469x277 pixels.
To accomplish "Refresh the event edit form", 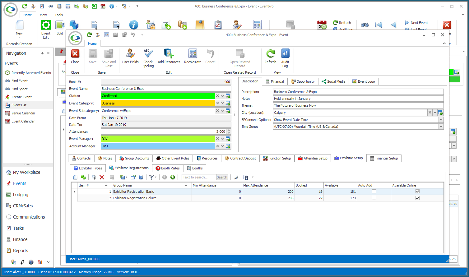I will (x=270, y=56).
